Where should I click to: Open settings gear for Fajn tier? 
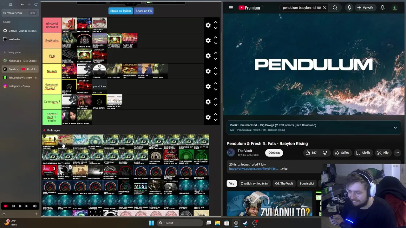pos(208,56)
